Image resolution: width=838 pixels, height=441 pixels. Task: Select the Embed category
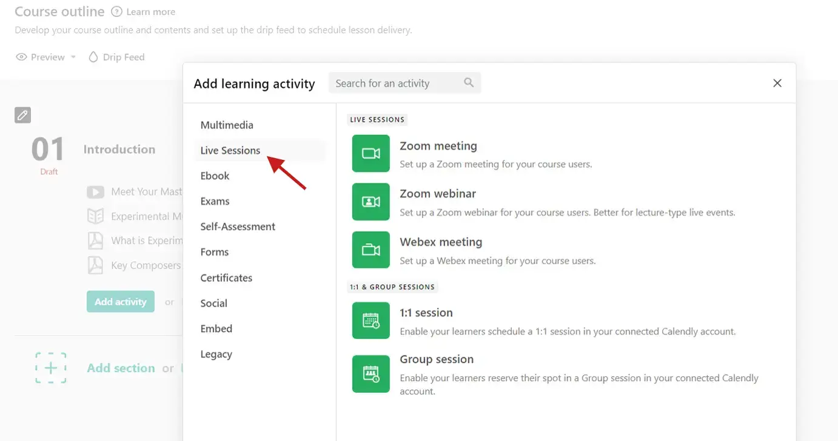coord(216,328)
